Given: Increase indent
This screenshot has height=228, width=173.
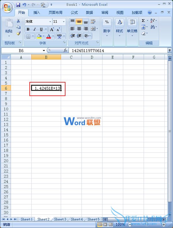Looking at the screenshot, I should pos(79,36).
